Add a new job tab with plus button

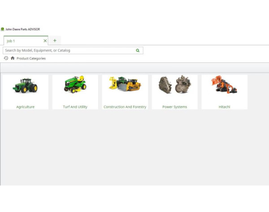tap(55, 40)
